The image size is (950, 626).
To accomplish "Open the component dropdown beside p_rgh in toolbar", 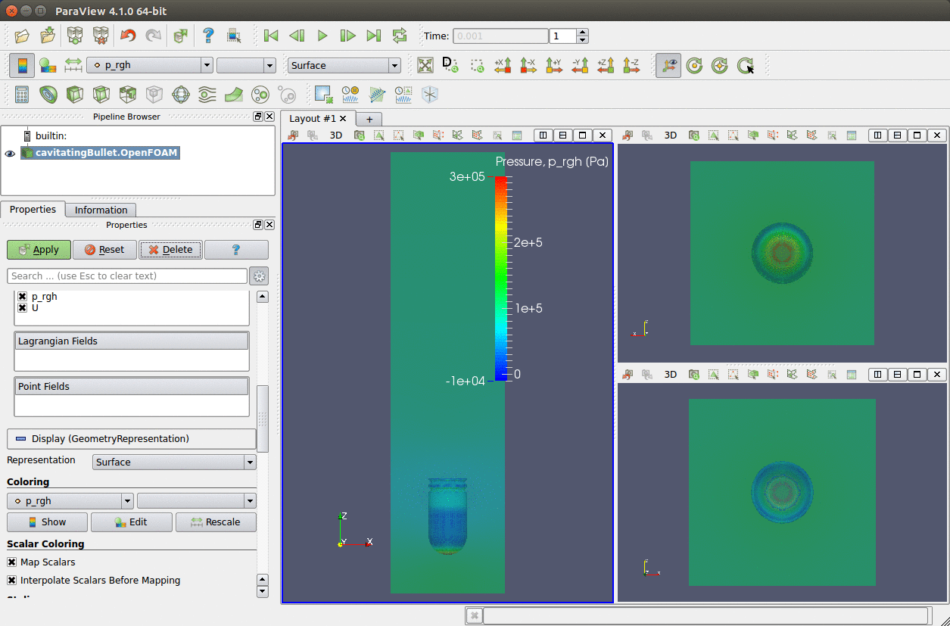I will pyautogui.click(x=246, y=65).
